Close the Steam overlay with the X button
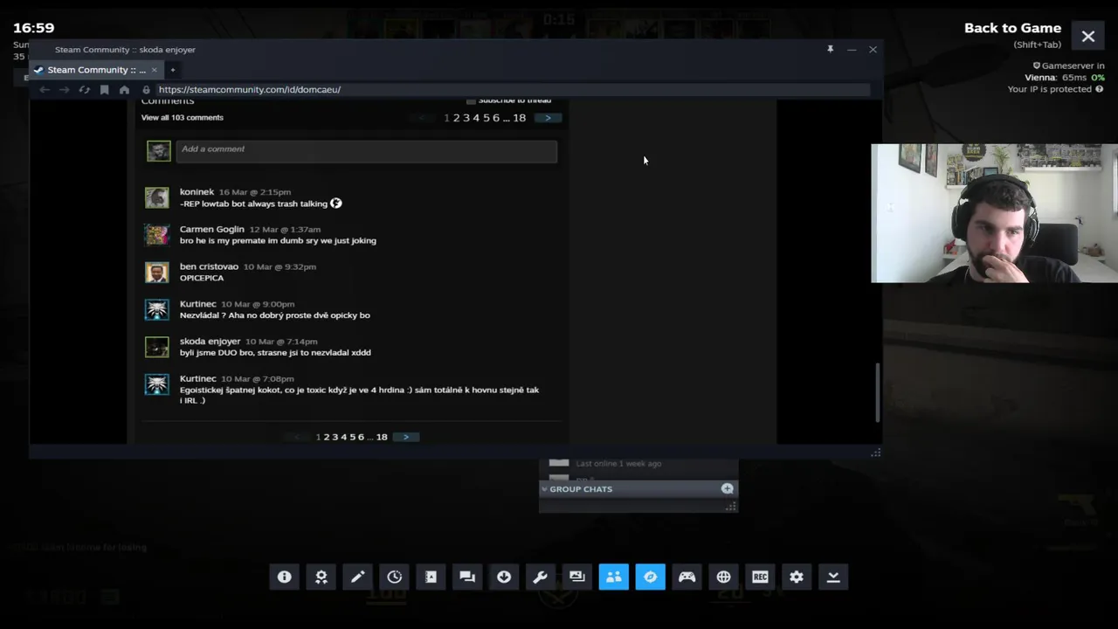This screenshot has width=1118, height=629. point(1088,37)
